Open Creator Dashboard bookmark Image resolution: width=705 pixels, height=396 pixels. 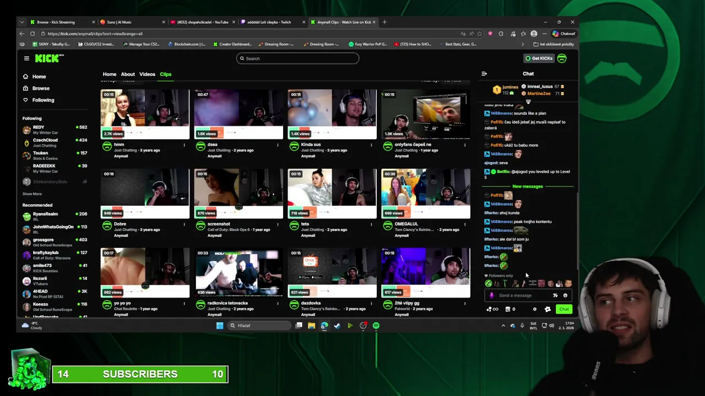231,44
